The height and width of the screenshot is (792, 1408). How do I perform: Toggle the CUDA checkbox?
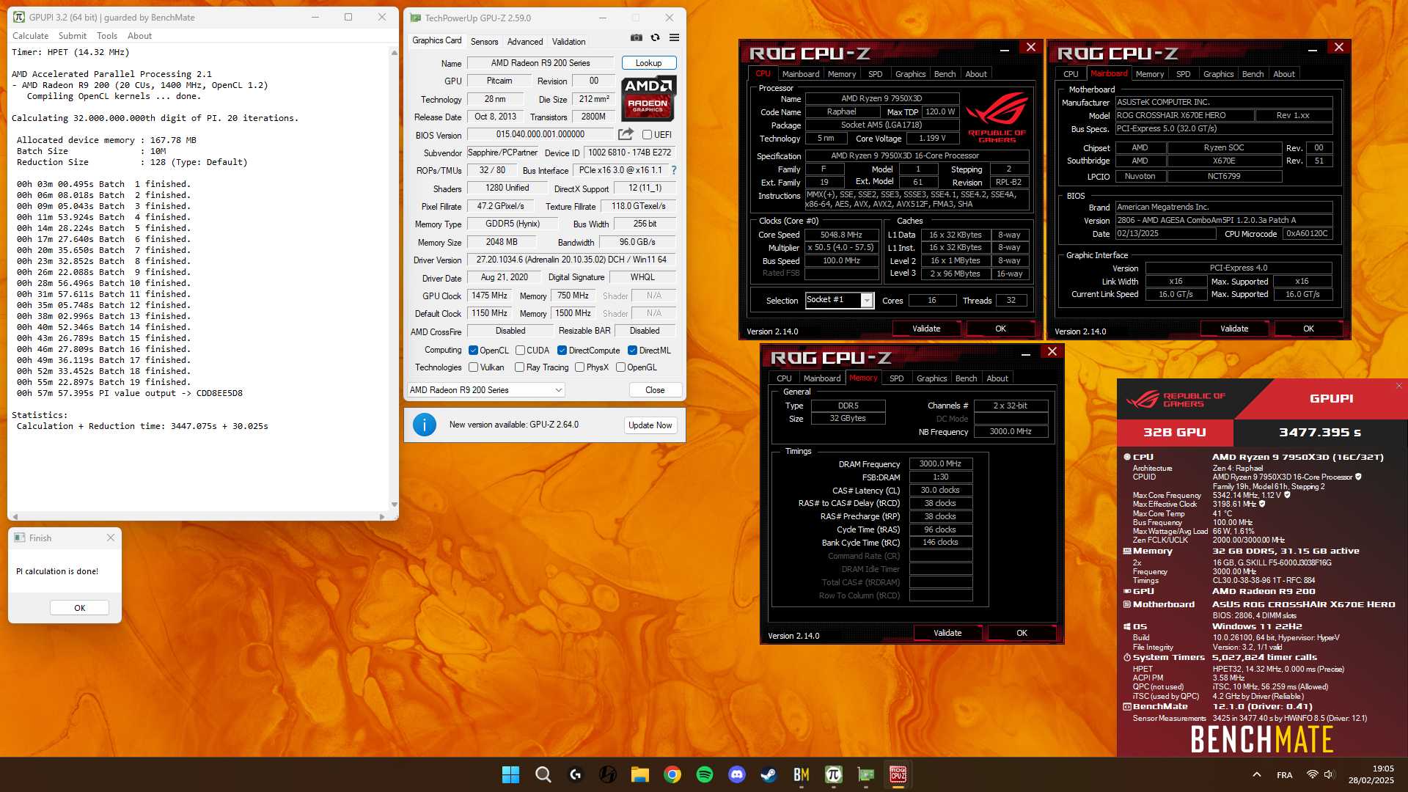click(520, 351)
